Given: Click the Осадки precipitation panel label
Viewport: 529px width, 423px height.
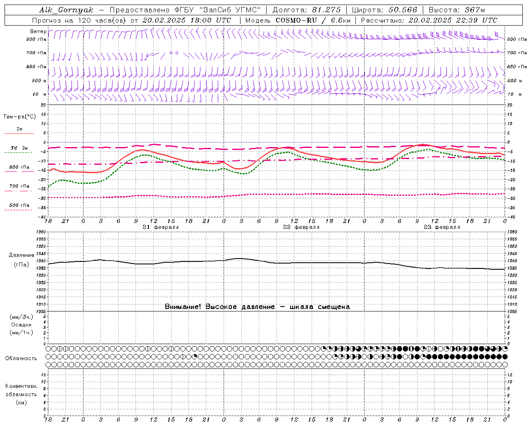Looking at the screenshot, I should (21, 325).
